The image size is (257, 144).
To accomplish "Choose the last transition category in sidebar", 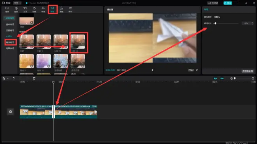I will [x=10, y=49].
